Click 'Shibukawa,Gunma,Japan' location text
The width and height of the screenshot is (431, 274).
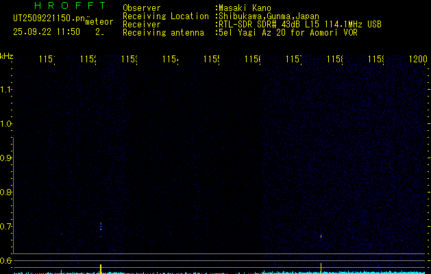tap(269, 16)
